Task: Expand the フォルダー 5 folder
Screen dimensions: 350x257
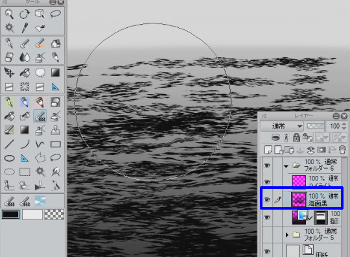Action: (287, 235)
